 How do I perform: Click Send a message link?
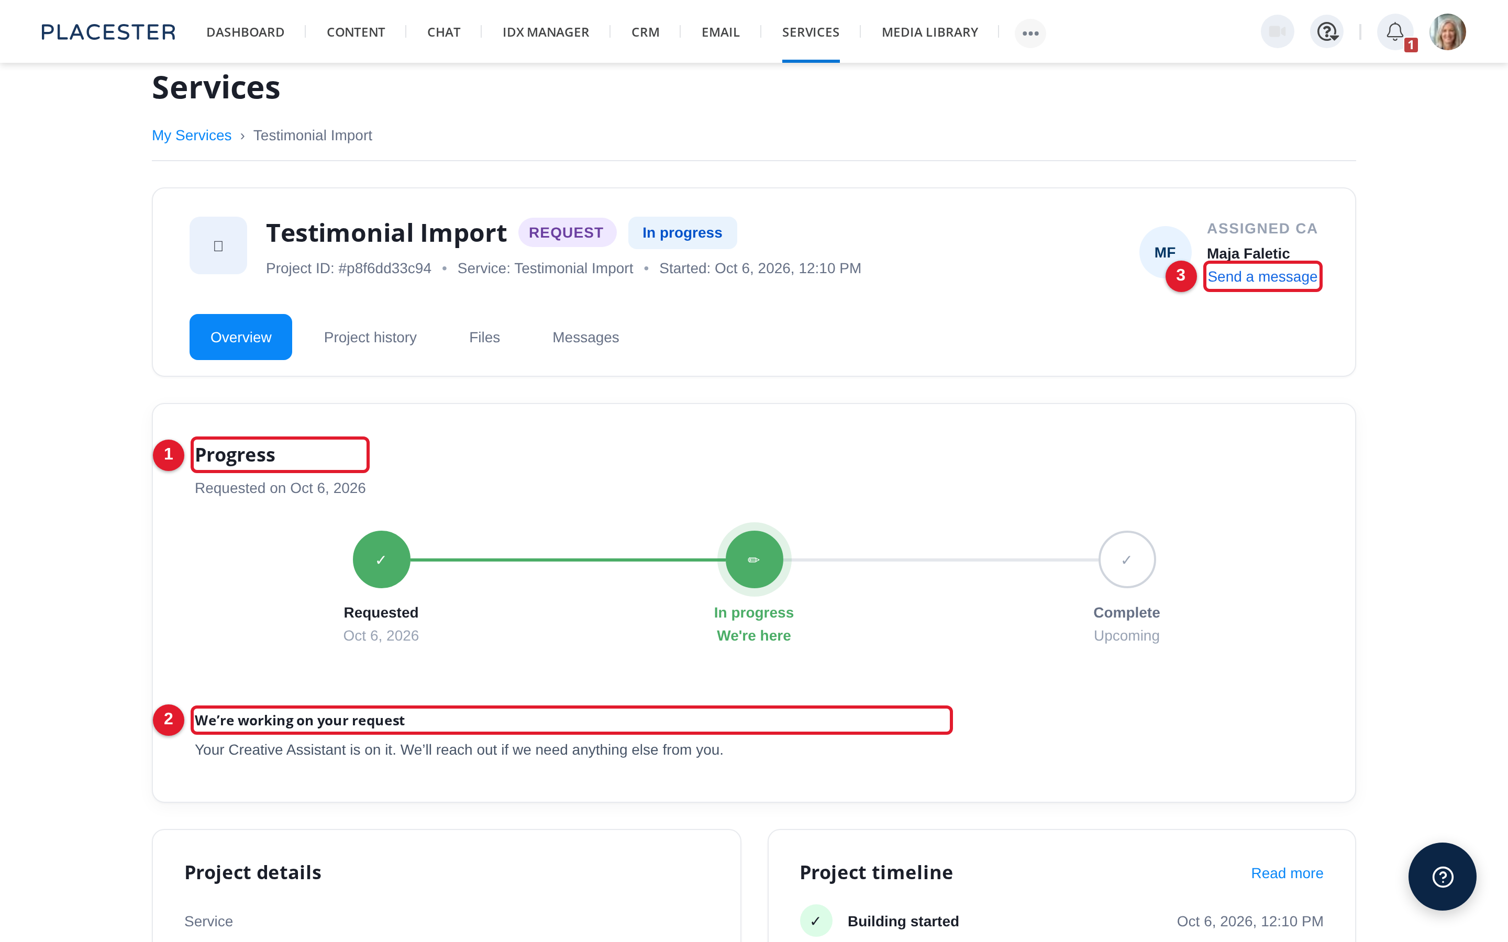pyautogui.click(x=1262, y=277)
